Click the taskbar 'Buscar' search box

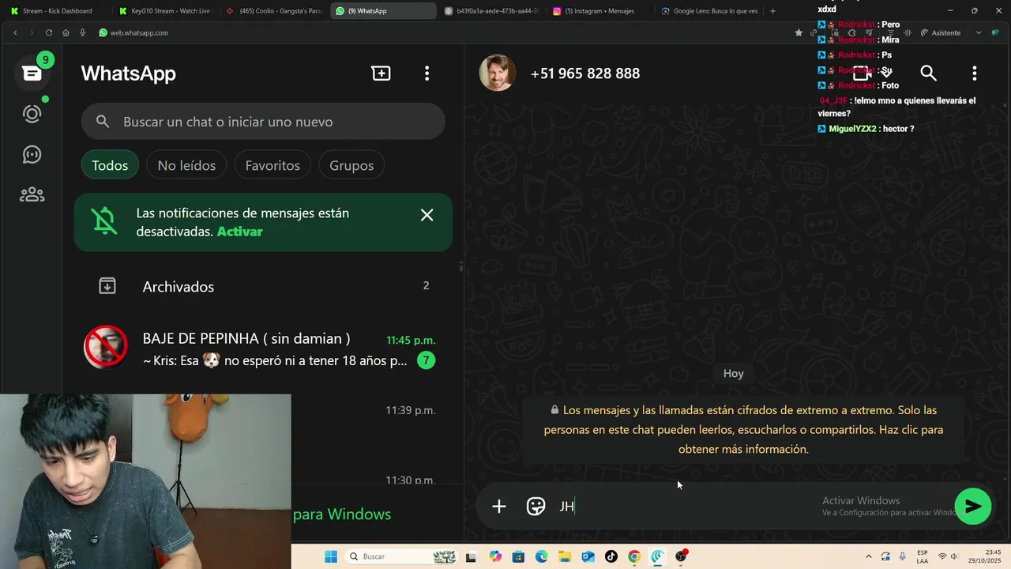coord(400,556)
